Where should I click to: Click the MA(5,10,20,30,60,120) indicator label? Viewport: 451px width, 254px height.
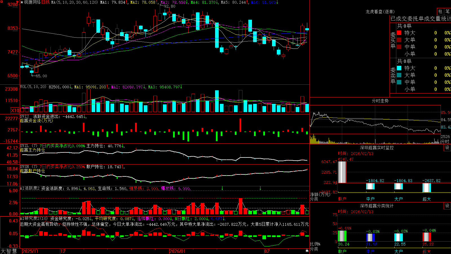(74, 2)
